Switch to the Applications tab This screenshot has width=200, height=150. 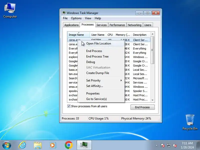(x=71, y=25)
